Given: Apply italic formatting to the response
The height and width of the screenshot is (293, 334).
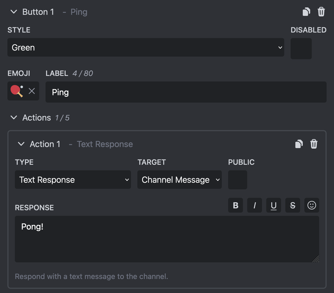Looking at the screenshot, I should coord(254,205).
